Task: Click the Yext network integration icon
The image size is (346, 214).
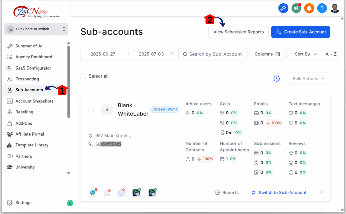Action: point(107,193)
